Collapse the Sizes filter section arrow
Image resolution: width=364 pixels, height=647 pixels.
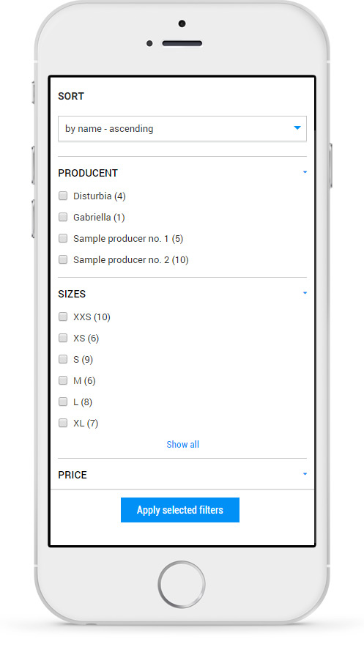coord(305,293)
